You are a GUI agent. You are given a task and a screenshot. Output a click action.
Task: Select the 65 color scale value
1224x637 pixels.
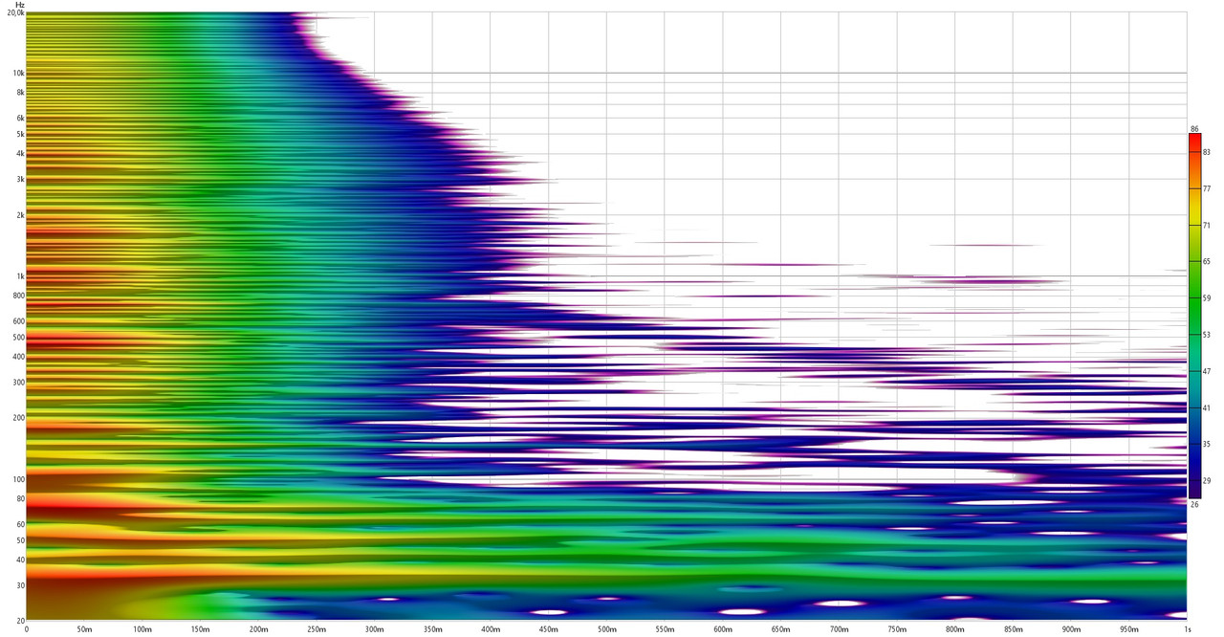coord(1207,262)
